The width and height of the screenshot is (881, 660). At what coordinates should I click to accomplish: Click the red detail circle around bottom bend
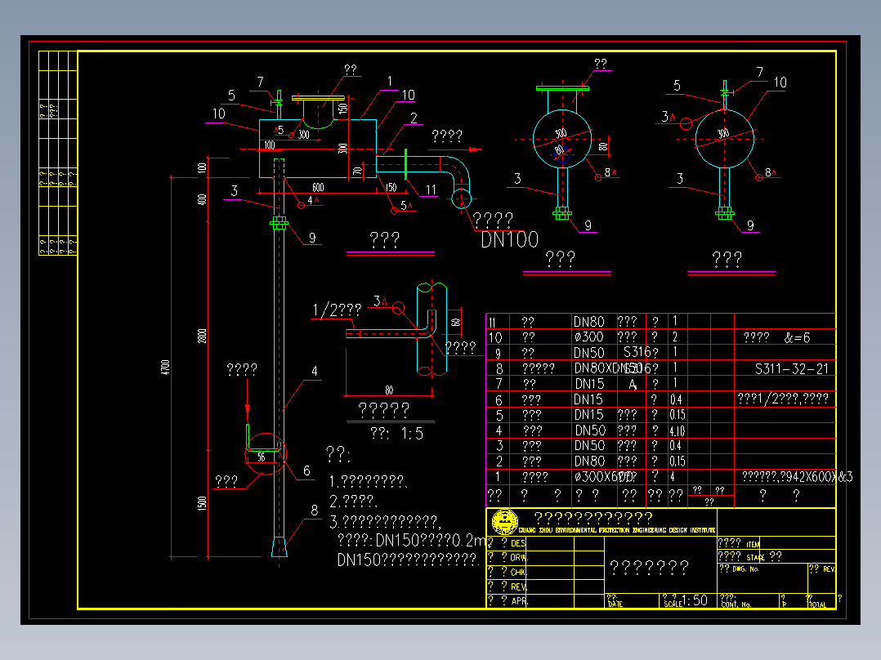[266, 454]
